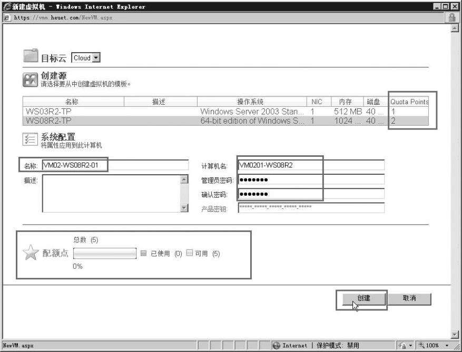The image size is (462, 352).
Task: Click the 计算机名 input field
Action: 311,165
